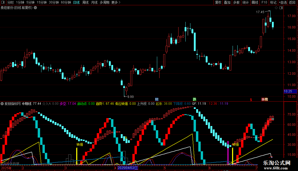Toggle the side panel icon at top-left
This screenshot has width=298, height=171.
3,2
